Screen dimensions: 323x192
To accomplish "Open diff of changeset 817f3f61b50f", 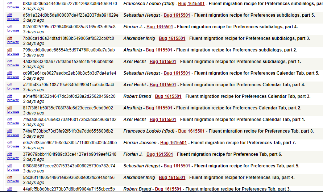I will [10, 108].
